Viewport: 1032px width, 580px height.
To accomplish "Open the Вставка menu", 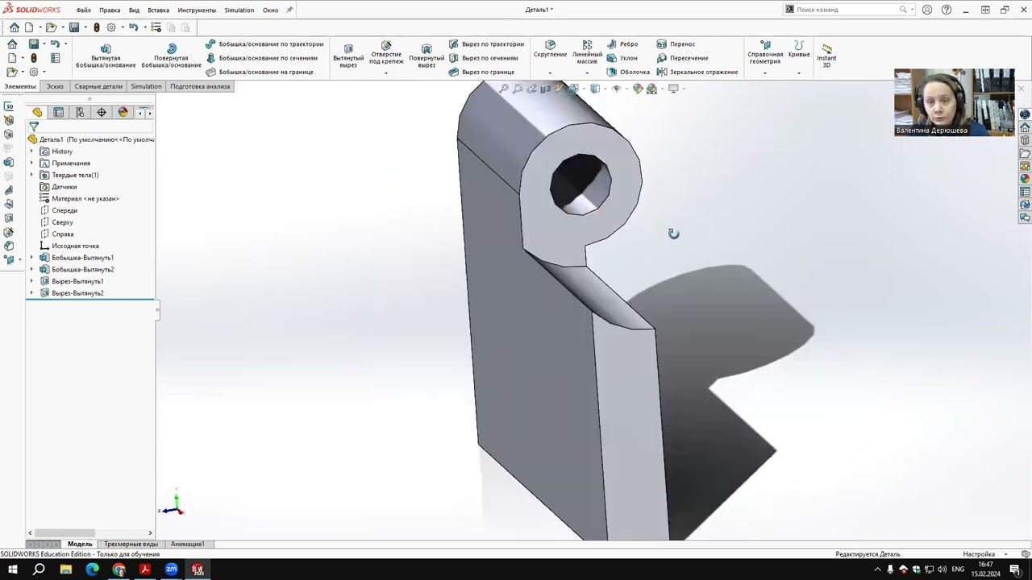I will [158, 10].
